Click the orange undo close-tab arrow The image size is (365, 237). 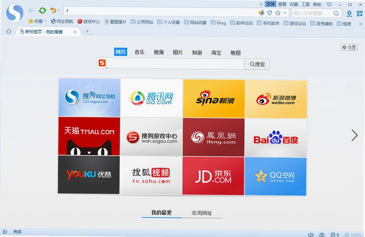coord(53,10)
